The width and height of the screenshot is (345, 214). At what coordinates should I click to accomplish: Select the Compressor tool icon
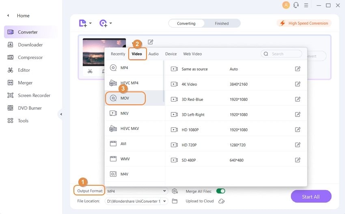coord(10,57)
